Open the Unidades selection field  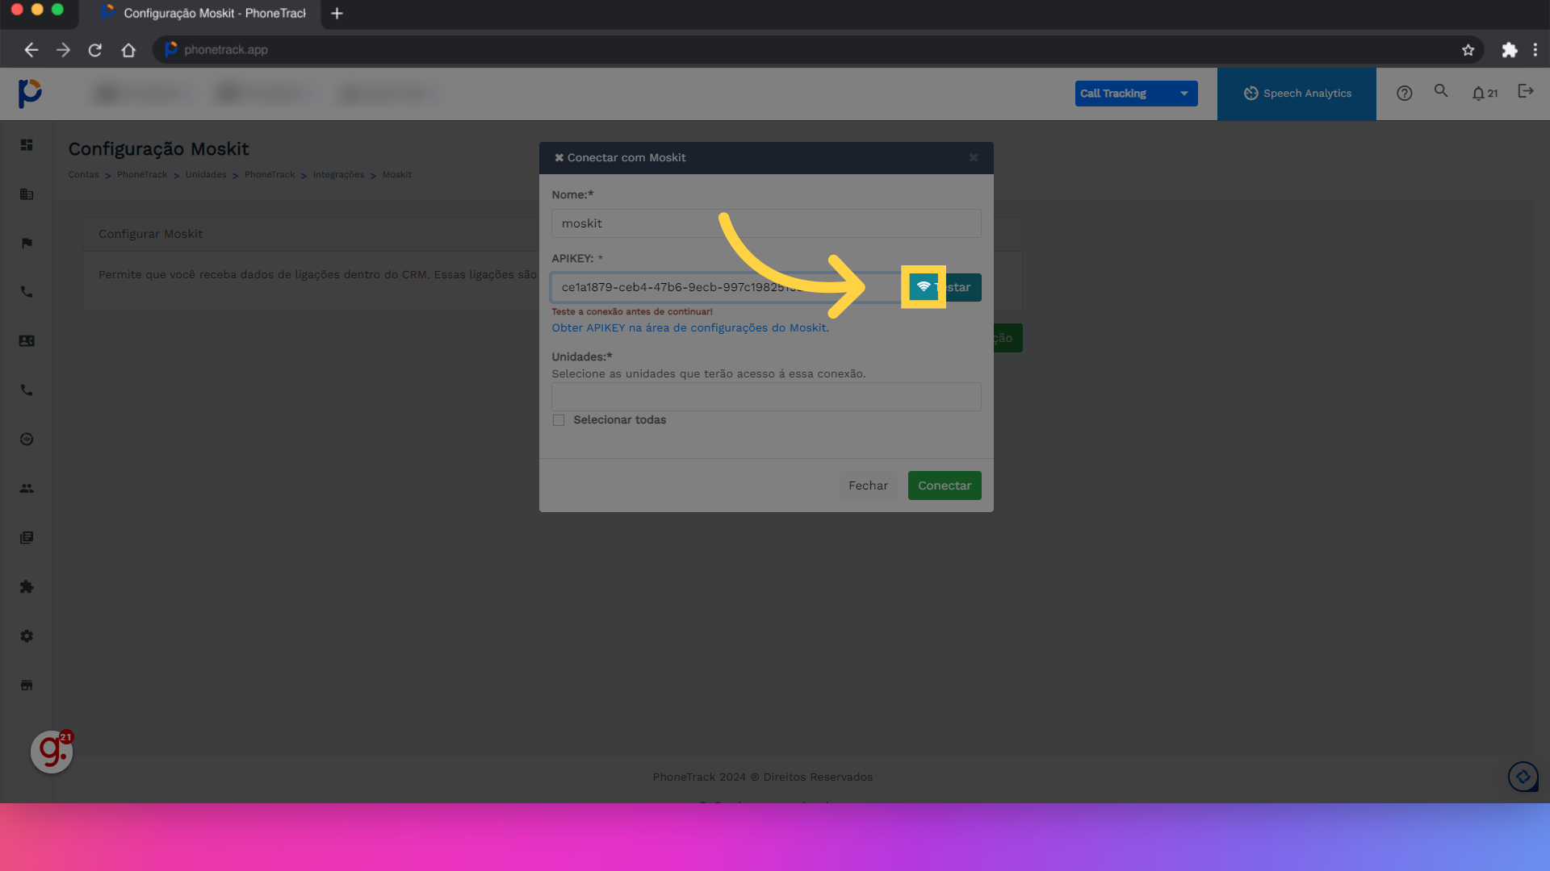[x=766, y=397]
